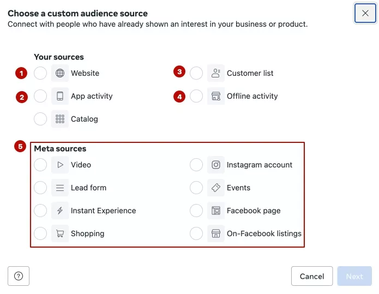The image size is (379, 294).
Task: Click the 'Video' label text
Action: click(x=81, y=165)
